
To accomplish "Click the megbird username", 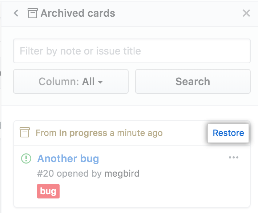I will (122, 173).
